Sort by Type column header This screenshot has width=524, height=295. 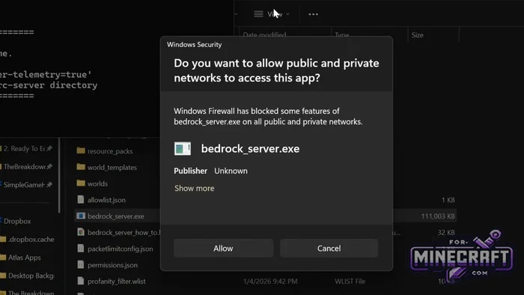pos(342,34)
